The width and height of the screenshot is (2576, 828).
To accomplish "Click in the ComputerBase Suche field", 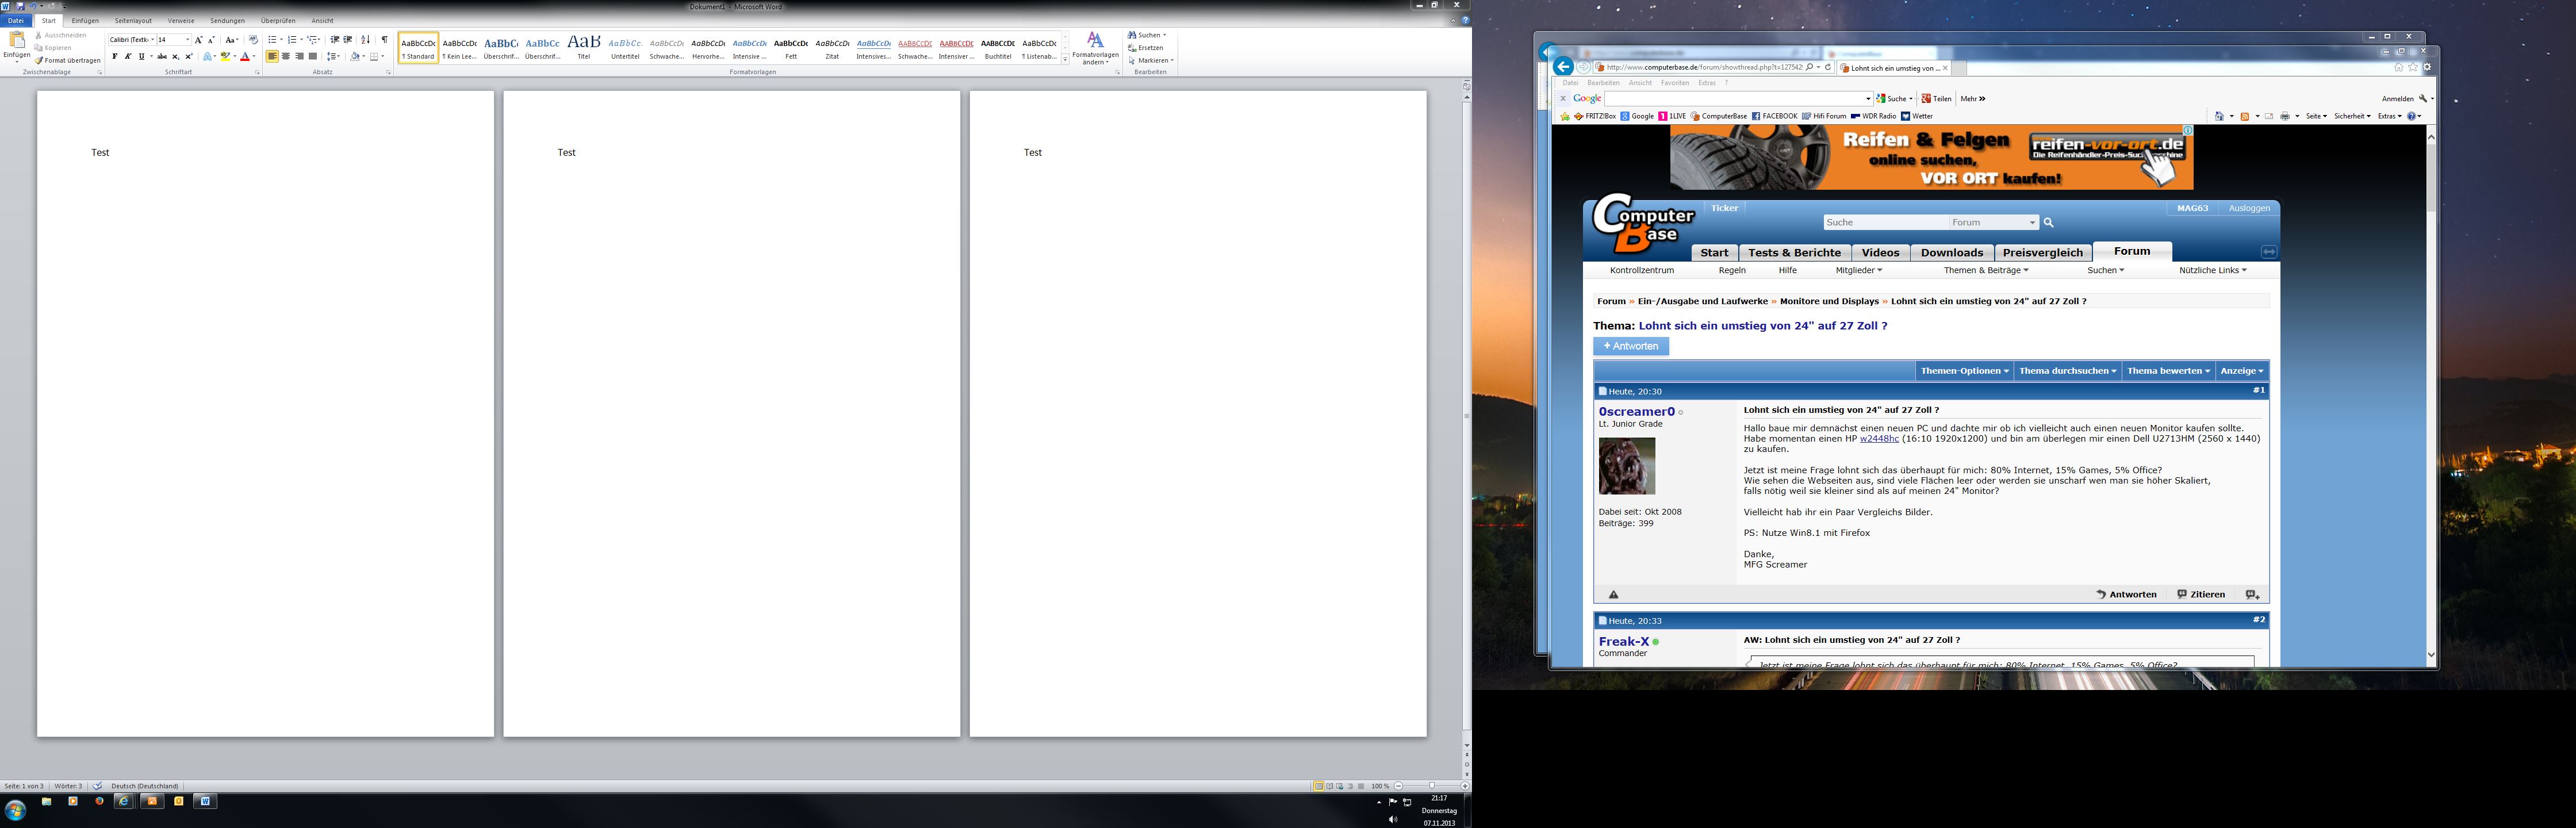I will [1884, 223].
